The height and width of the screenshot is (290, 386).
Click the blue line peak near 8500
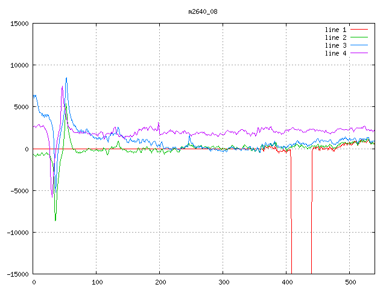click(66, 79)
